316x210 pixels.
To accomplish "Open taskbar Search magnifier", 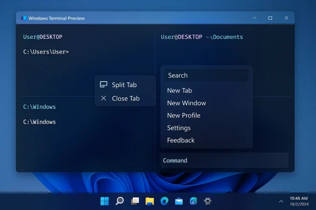I will [x=120, y=201].
